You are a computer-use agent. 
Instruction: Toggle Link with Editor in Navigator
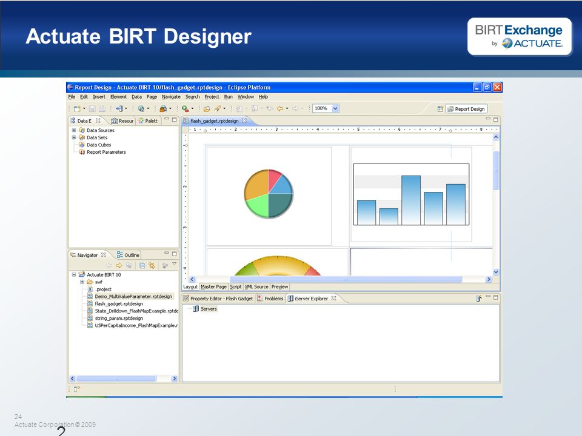[x=152, y=265]
